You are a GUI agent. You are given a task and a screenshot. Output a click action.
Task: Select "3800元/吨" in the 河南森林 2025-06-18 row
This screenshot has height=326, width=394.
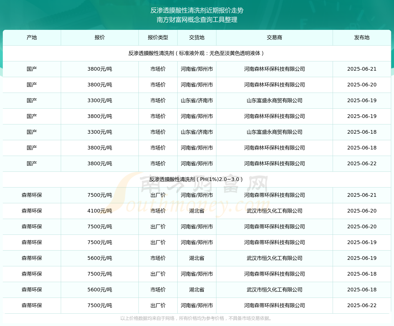click(x=100, y=148)
